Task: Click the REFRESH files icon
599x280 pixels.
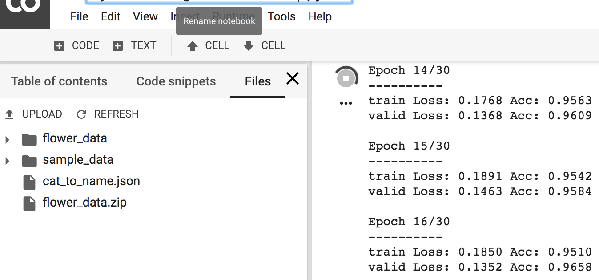Action: 81,114
